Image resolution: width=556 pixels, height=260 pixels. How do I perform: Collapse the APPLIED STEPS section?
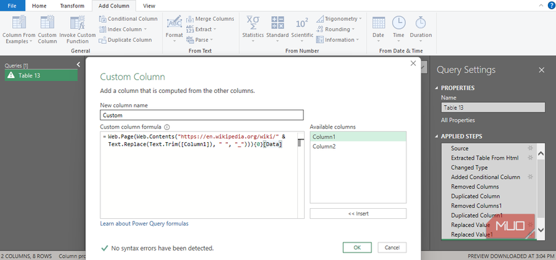point(437,137)
